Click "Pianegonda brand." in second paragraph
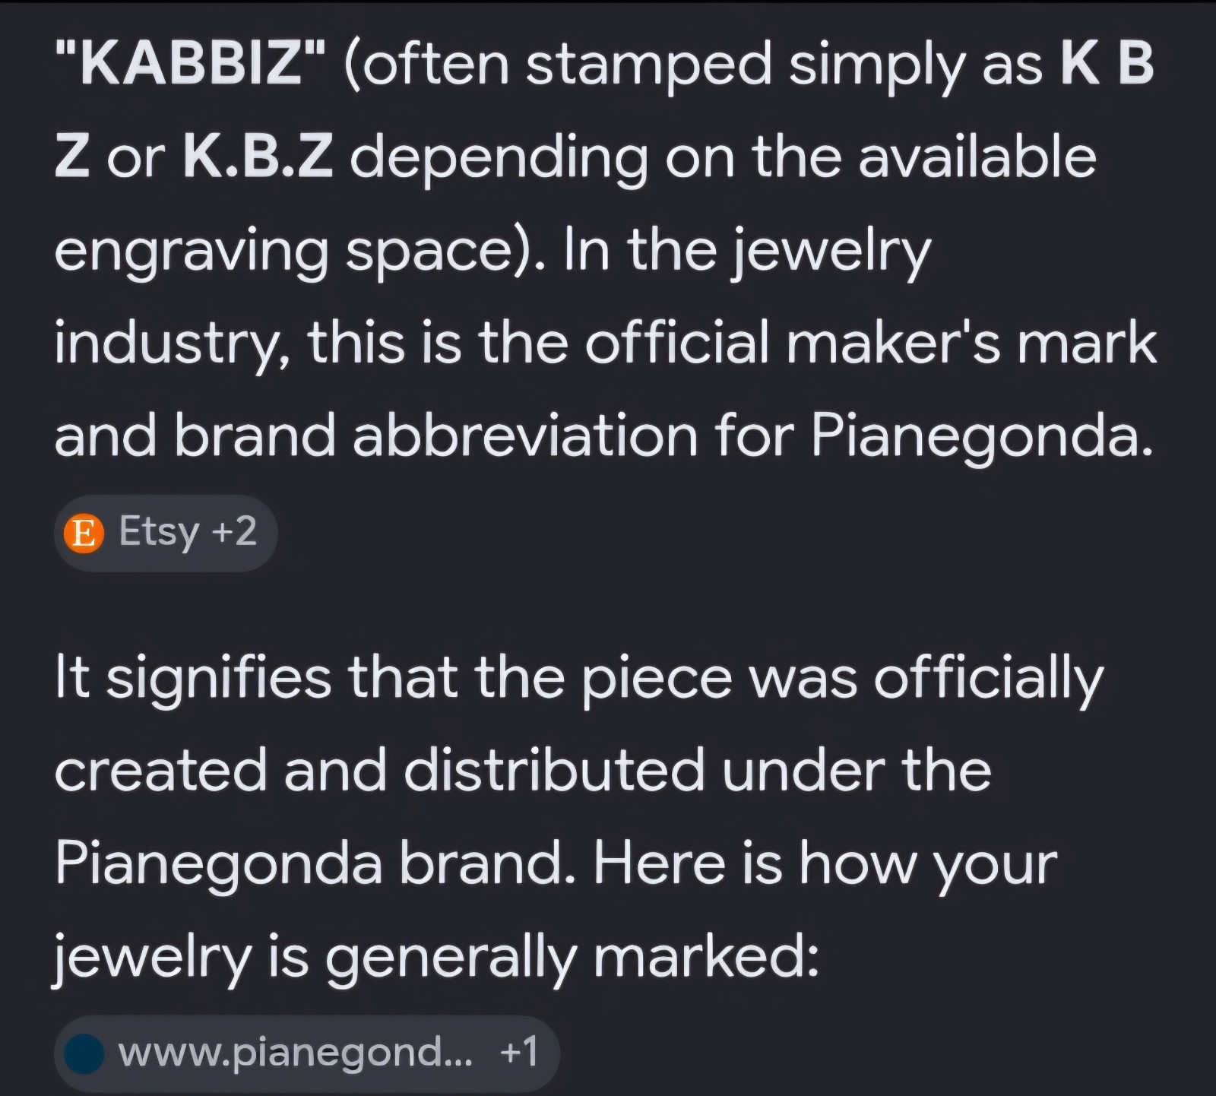The image size is (1216, 1096). [x=315, y=863]
